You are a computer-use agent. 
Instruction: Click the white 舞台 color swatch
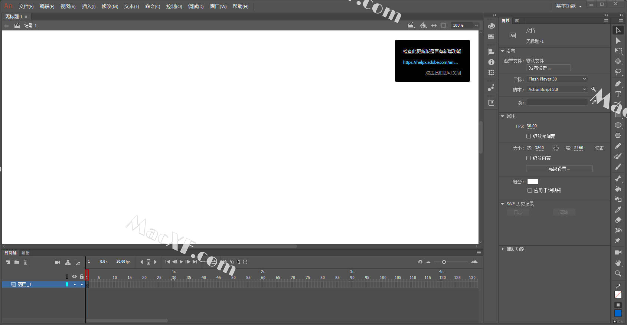point(532,181)
